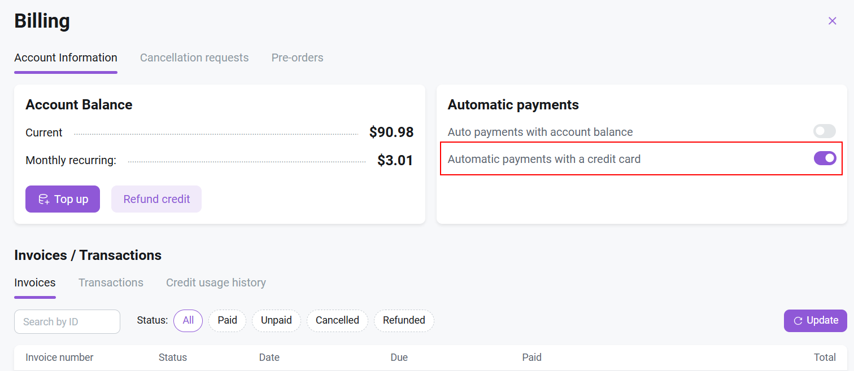Open the Credit usage history tab
The image size is (854, 371).
pyautogui.click(x=216, y=282)
